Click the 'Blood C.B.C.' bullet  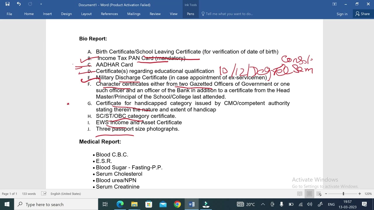pos(112,155)
